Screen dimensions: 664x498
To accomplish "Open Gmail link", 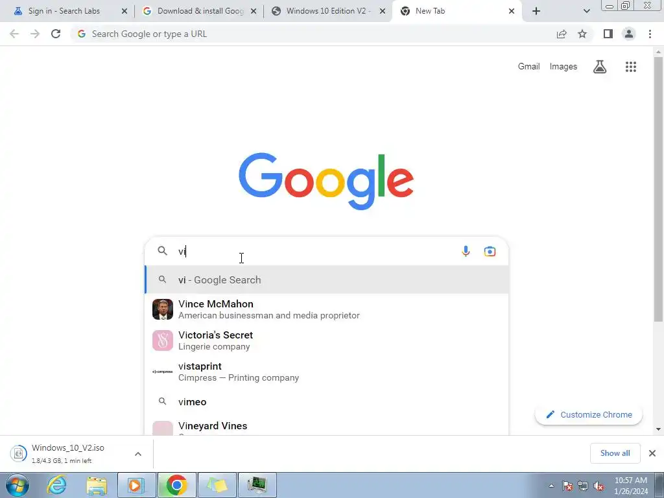I will click(529, 67).
